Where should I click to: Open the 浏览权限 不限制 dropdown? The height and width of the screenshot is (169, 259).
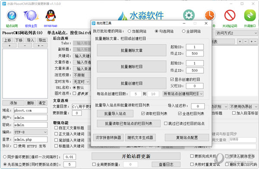coord(82,75)
